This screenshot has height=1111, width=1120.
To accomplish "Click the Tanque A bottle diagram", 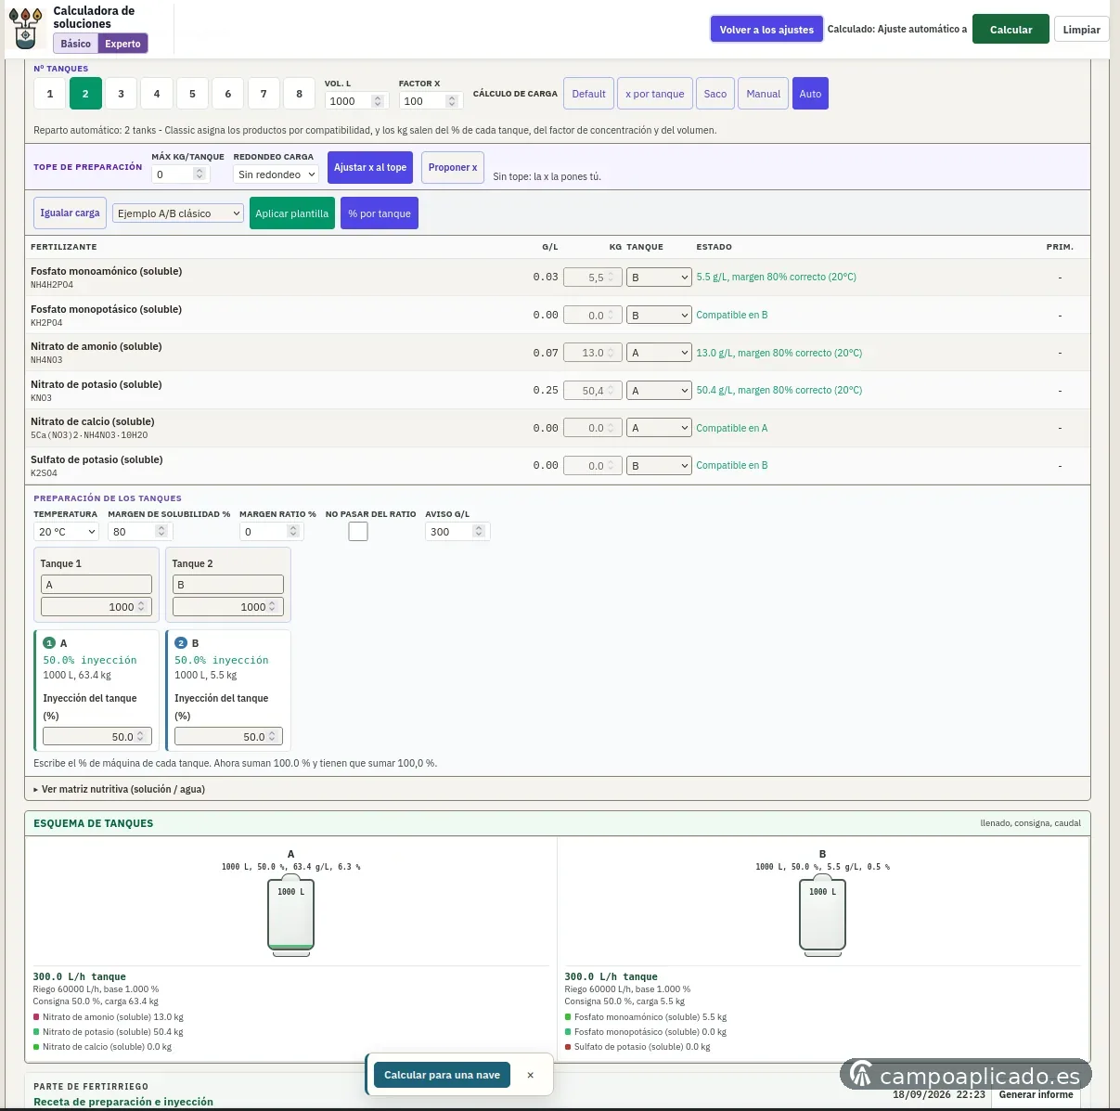I will tap(290, 916).
